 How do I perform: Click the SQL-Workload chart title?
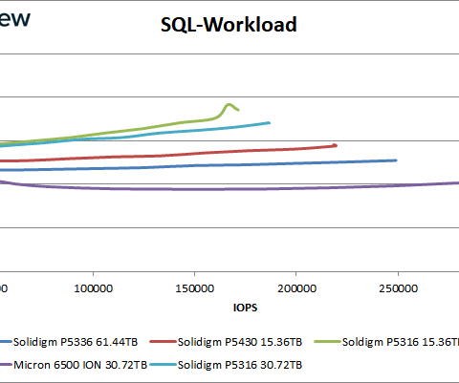[x=229, y=25]
